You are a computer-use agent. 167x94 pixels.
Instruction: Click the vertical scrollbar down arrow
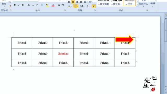pyautogui.click(x=166, y=86)
